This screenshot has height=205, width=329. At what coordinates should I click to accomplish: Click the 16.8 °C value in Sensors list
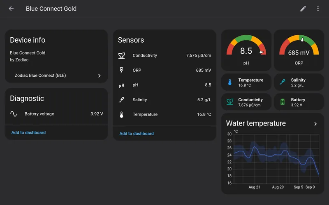pyautogui.click(x=204, y=114)
